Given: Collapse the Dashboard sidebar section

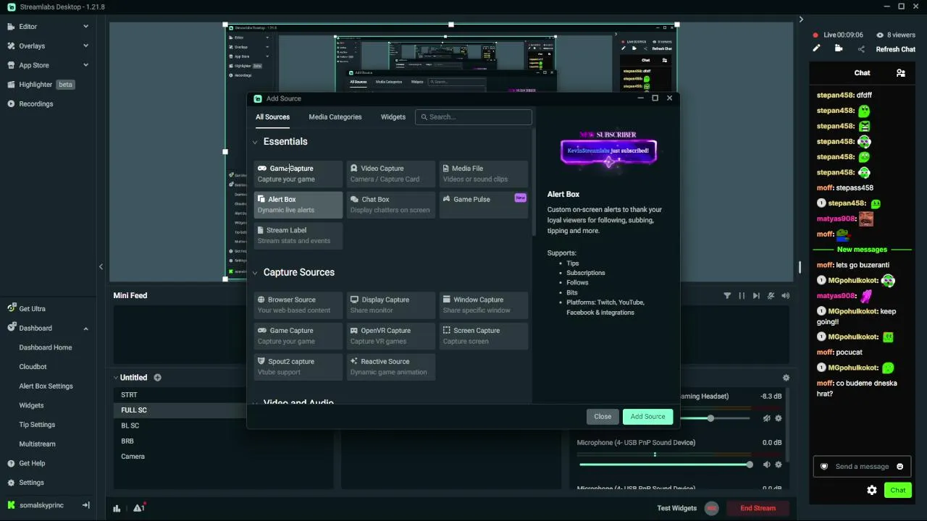Looking at the screenshot, I should tap(85, 329).
